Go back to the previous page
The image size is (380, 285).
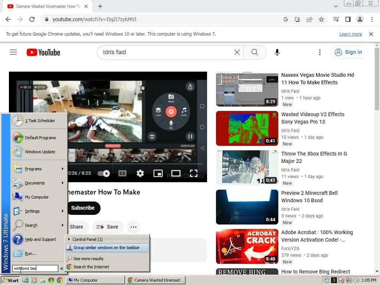8,19
